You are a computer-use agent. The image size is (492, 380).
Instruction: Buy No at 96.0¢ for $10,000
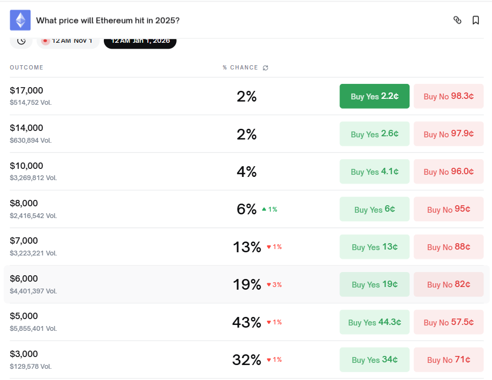448,171
